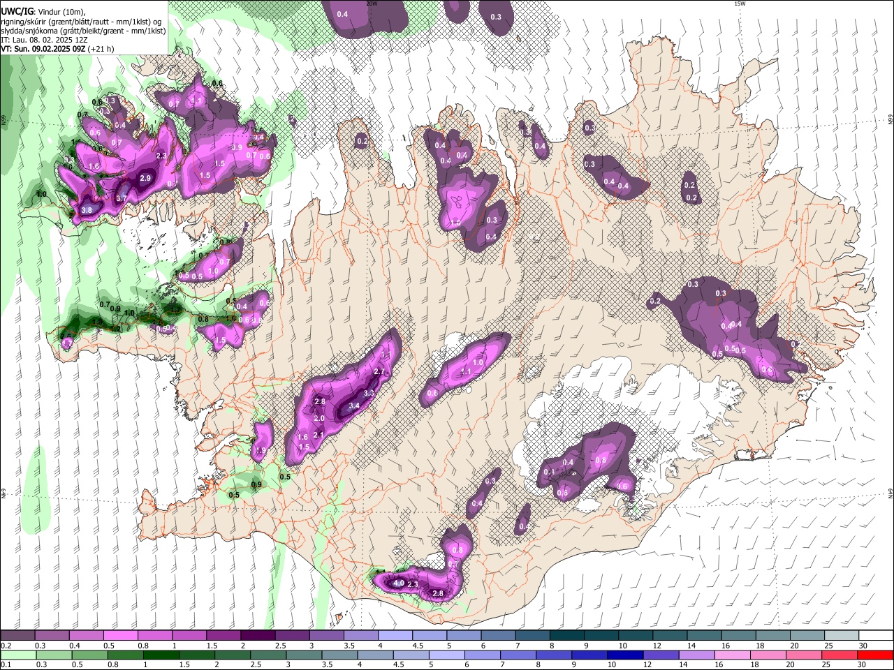Screen dimensions: 894x670
Task: Click the bright red 30+ swatch in lower legend row
Action: [876, 655]
